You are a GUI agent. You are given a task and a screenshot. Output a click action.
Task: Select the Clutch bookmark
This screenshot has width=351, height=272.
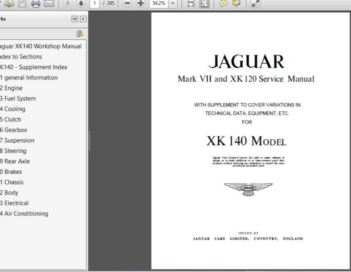[x=11, y=119]
